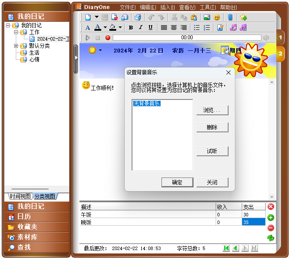
Task: Collapse the sidebar with the arrow handle
Action: pyautogui.click(x=76, y=58)
